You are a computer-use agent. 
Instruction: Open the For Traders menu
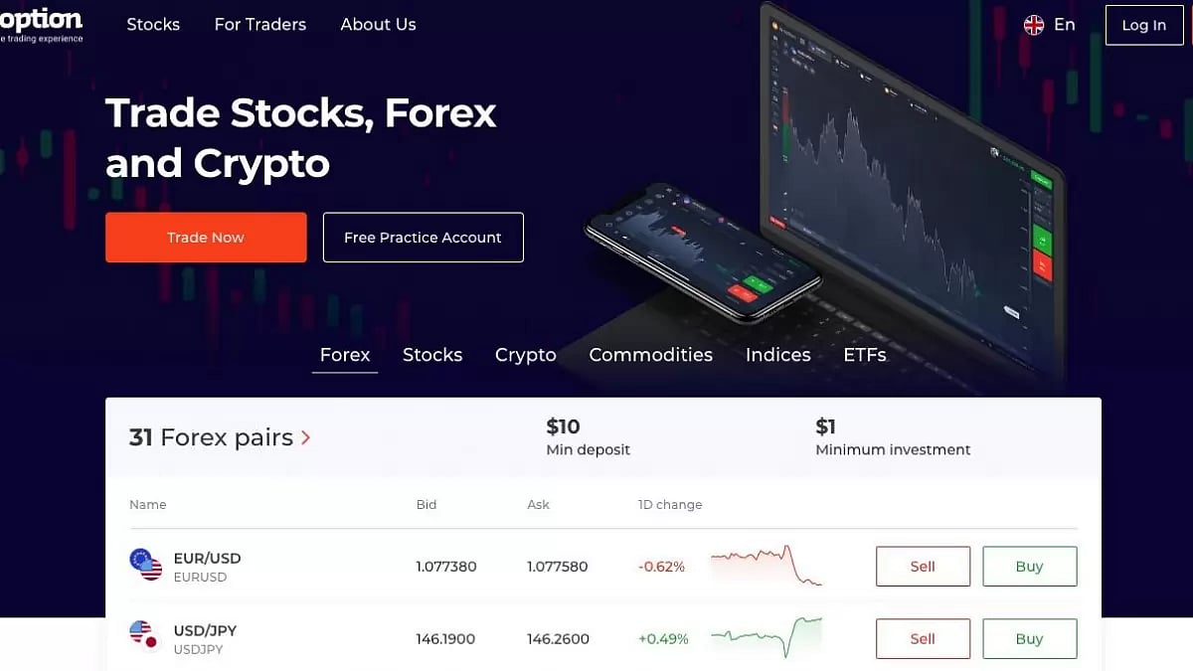(259, 24)
